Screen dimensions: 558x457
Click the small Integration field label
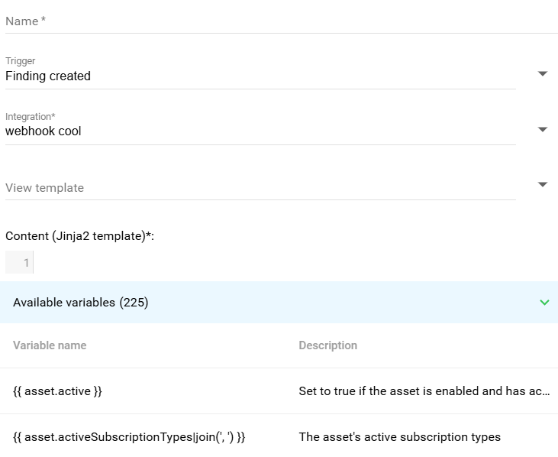pos(30,117)
